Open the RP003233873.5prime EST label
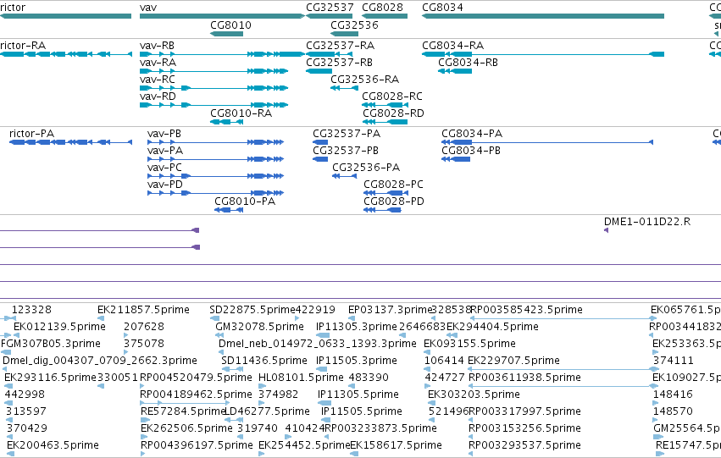Screen dimensions: 721x458 pyautogui.click(x=380, y=428)
